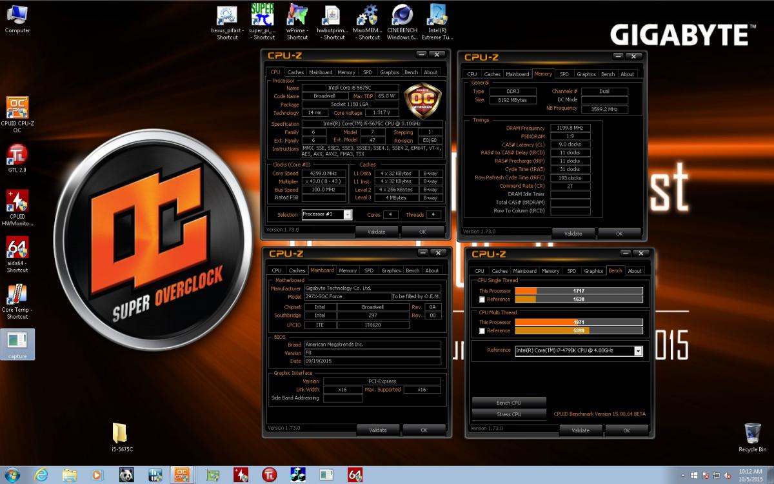Viewport: 774px width, 484px height.
Task: Show hidden system tray icons arrow
Action: click(x=682, y=475)
